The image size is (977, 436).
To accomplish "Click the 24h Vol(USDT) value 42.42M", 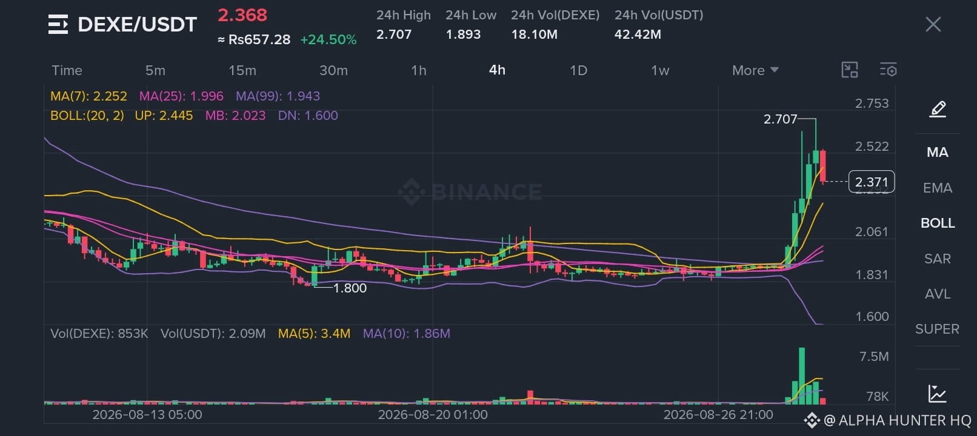I will tap(638, 35).
